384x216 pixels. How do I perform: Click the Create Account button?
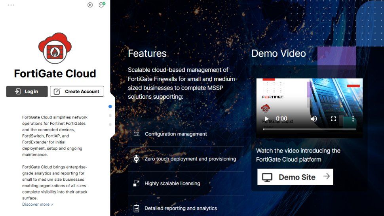click(77, 92)
